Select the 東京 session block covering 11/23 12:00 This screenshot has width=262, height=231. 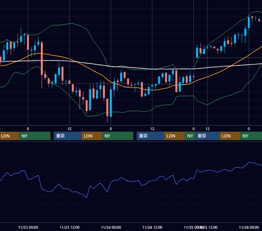click(68, 136)
